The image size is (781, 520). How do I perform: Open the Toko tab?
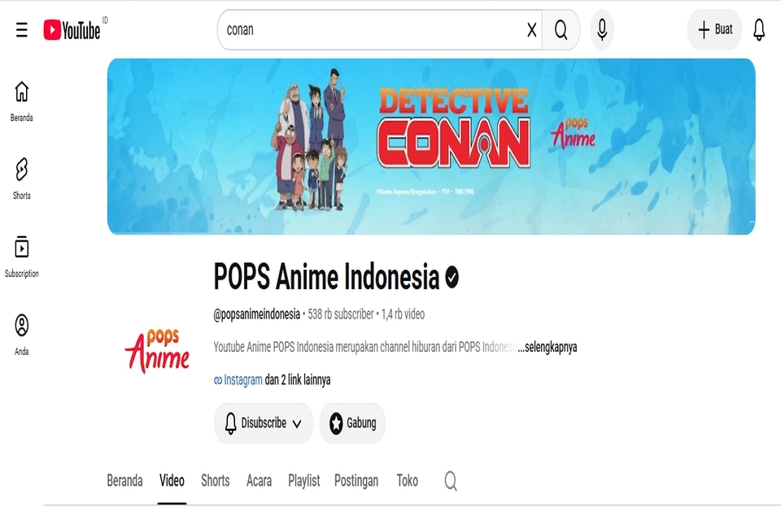pyautogui.click(x=407, y=481)
